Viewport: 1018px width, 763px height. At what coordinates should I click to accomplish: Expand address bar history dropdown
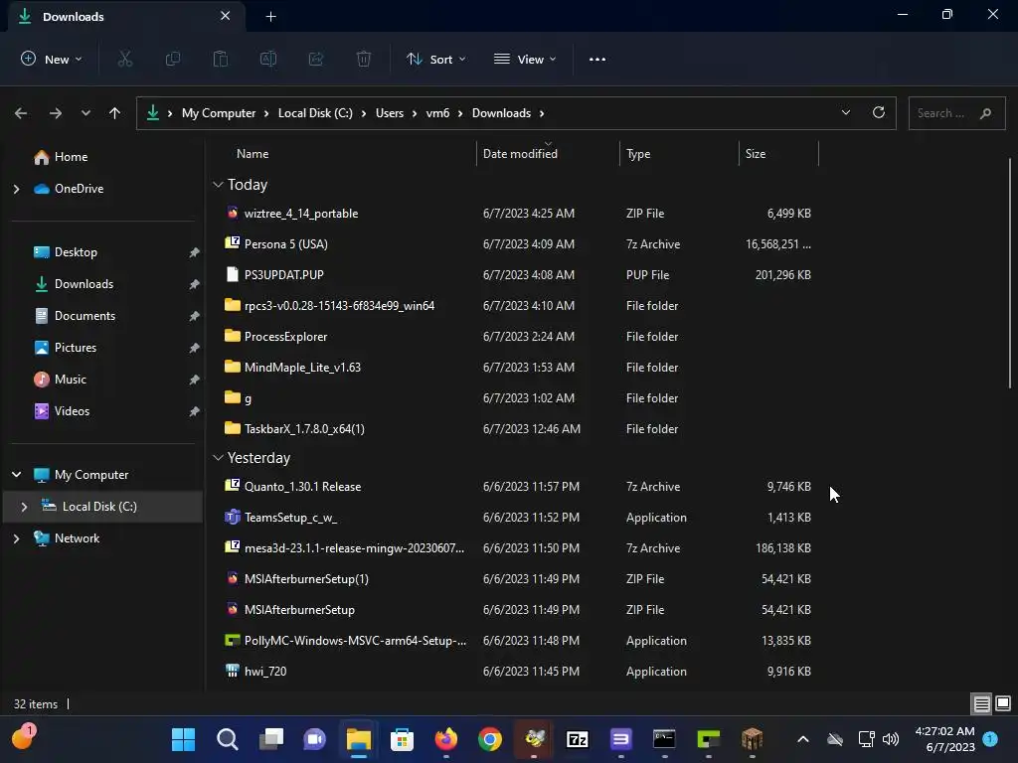pos(845,113)
